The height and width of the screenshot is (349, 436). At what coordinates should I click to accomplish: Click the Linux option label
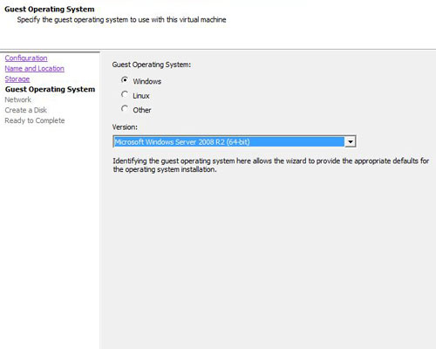pos(141,96)
